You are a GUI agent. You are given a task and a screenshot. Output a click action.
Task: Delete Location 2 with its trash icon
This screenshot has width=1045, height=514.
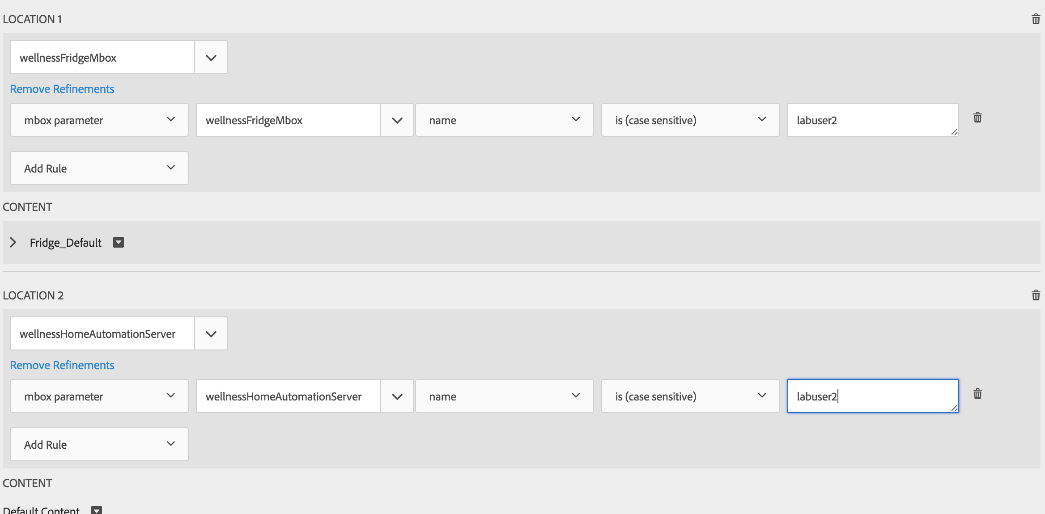(1036, 295)
